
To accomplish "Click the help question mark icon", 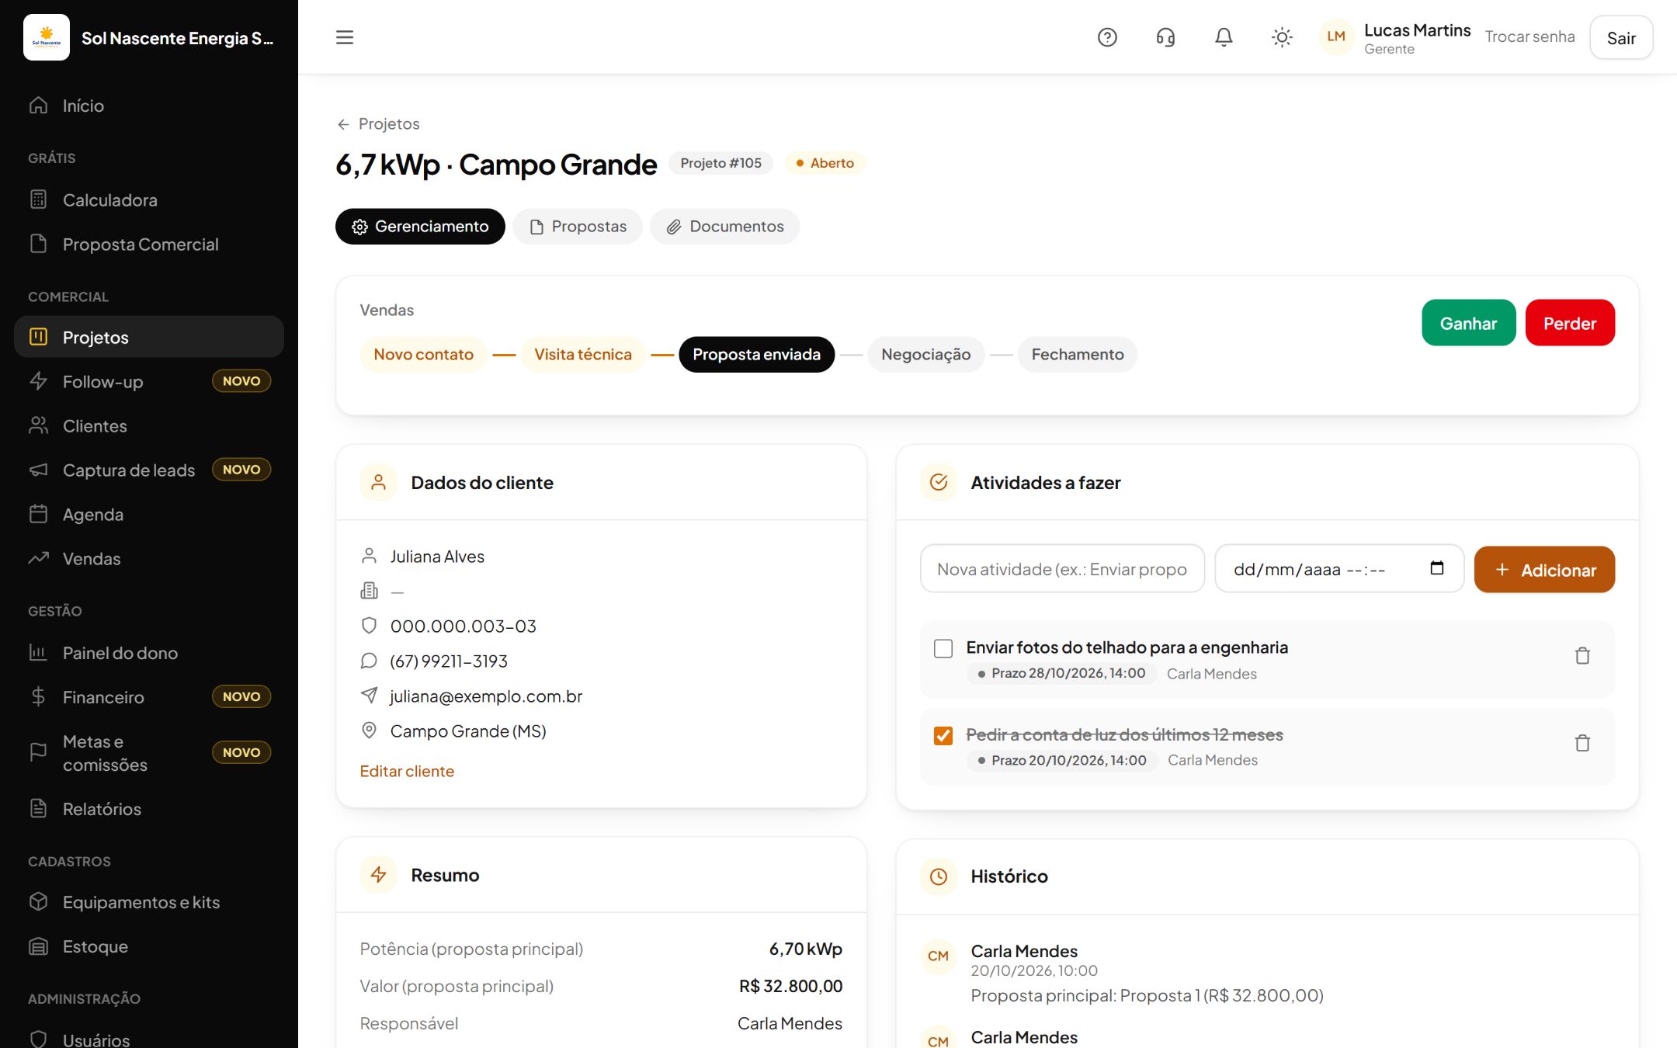I will 1107,37.
